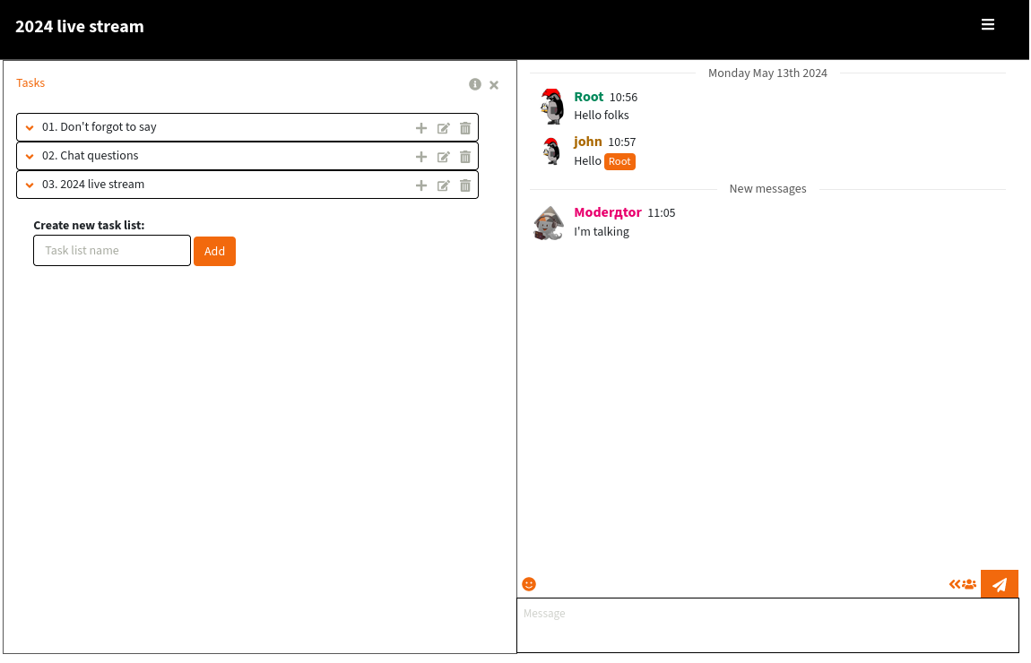Expand the '01. Don't forgot to say' list
The image size is (1031, 663).
pos(30,127)
